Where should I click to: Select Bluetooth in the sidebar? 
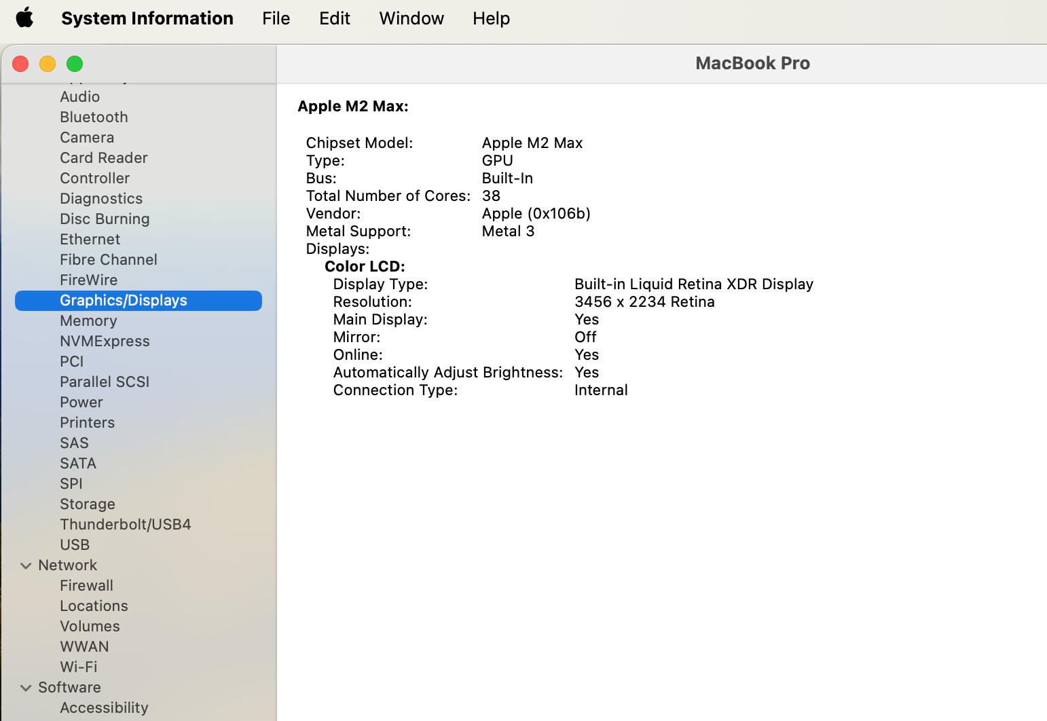tap(94, 117)
